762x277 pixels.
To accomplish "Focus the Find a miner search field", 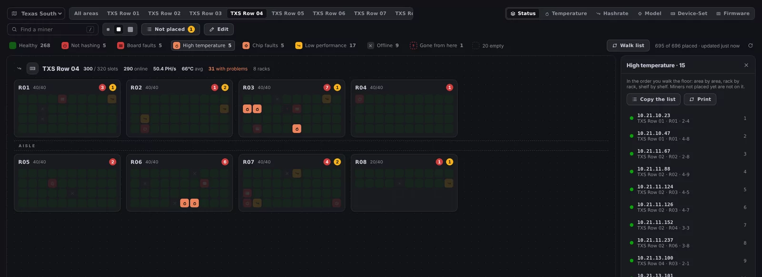I will [53, 29].
